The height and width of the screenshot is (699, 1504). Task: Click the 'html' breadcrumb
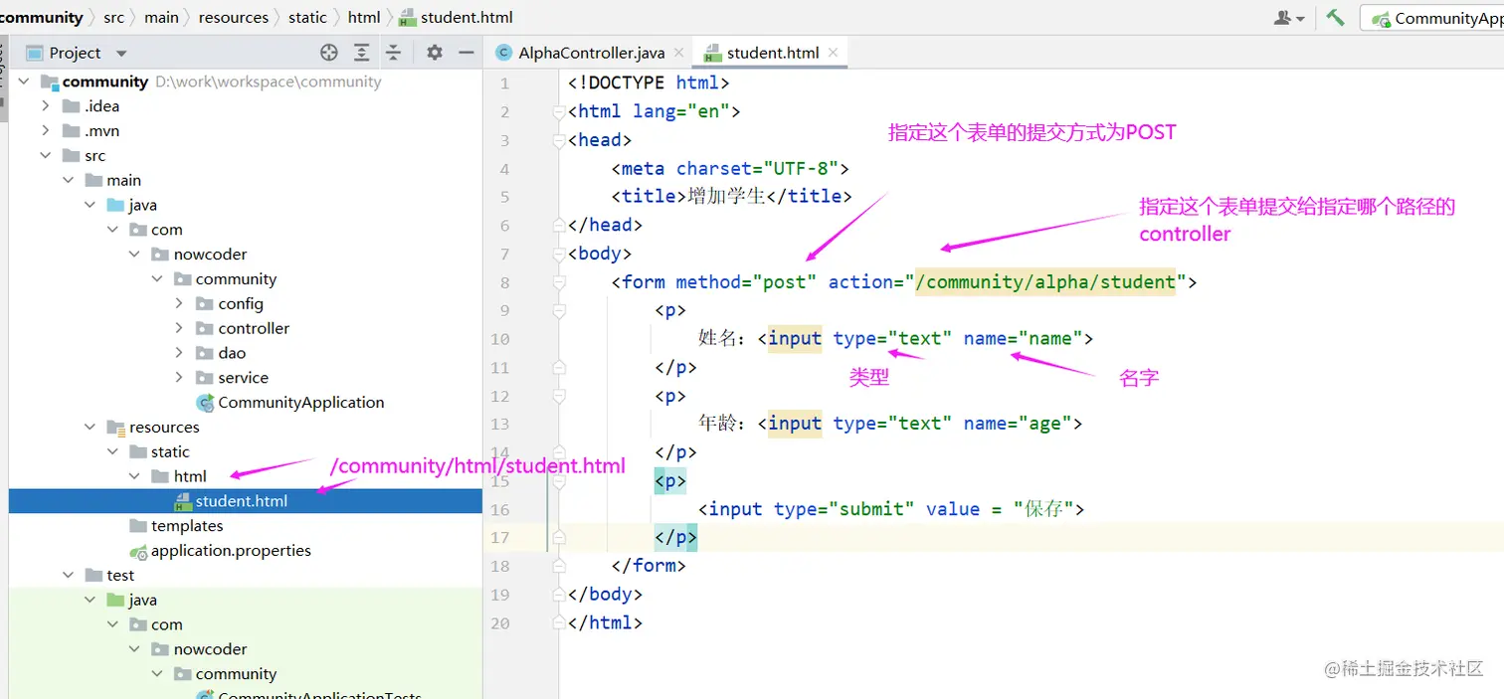point(364,18)
